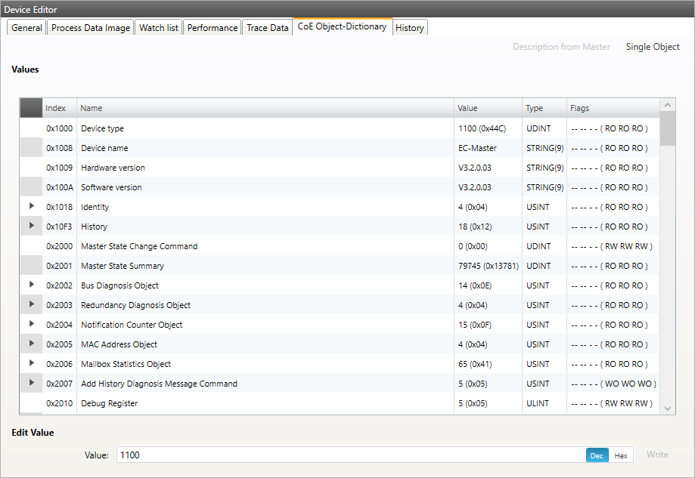This screenshot has height=478, width=695.
Task: Open the Watch list tab
Action: coord(159,28)
